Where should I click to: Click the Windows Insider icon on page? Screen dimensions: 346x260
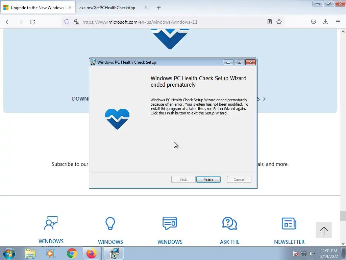[51, 223]
